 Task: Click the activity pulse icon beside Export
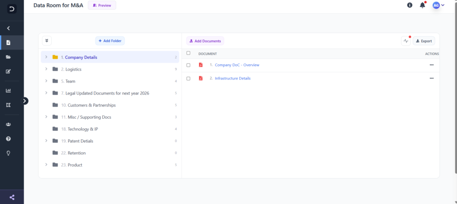pos(406,41)
